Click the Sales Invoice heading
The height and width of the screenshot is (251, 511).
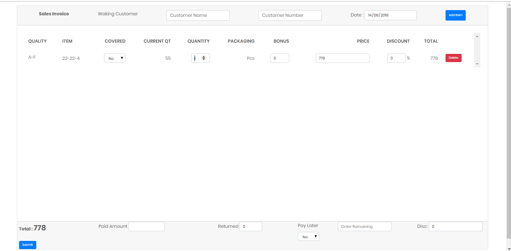(x=54, y=14)
